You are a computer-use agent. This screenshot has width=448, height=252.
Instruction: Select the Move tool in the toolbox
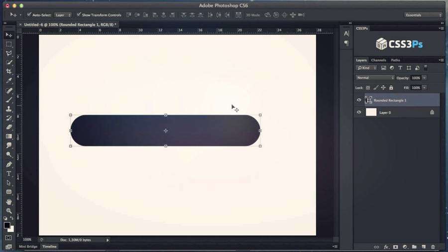click(x=9, y=35)
